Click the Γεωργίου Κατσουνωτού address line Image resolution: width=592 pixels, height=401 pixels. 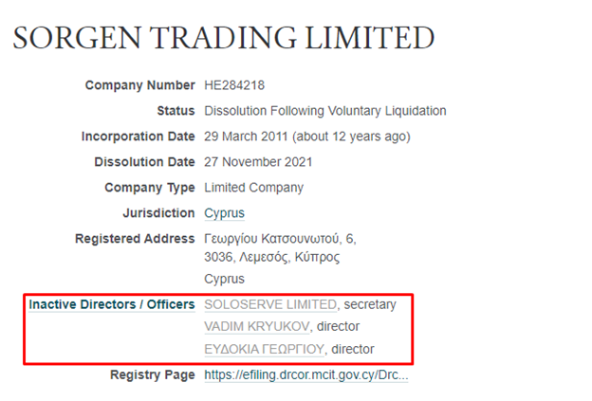tap(280, 239)
